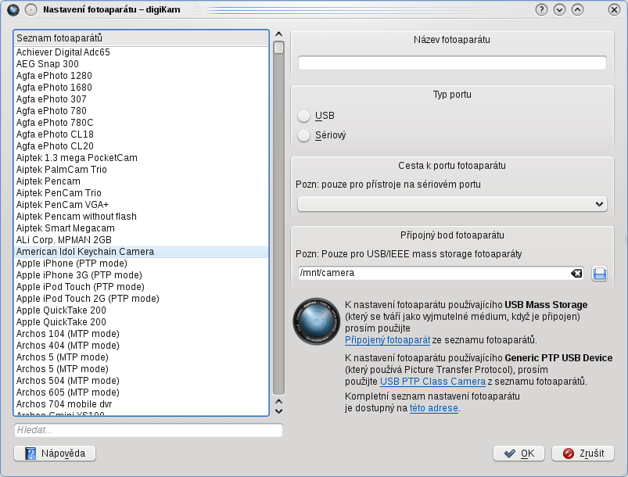
Task: Select Apple iPod Touch (PTP mode)
Action: pyautogui.click(x=141, y=287)
